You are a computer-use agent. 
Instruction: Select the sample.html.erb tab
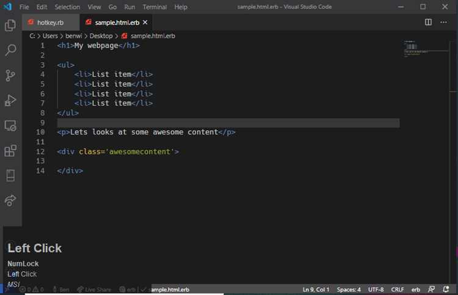click(116, 22)
